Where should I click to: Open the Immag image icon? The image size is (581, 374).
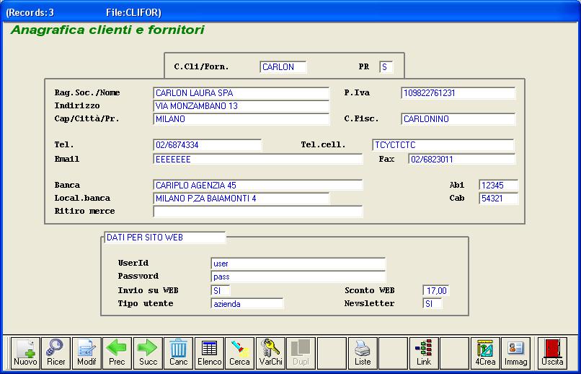pyautogui.click(x=515, y=352)
